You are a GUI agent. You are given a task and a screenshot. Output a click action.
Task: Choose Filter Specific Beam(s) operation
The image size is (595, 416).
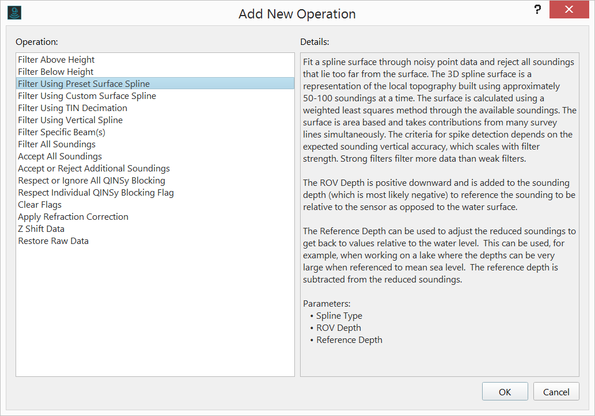tap(62, 132)
